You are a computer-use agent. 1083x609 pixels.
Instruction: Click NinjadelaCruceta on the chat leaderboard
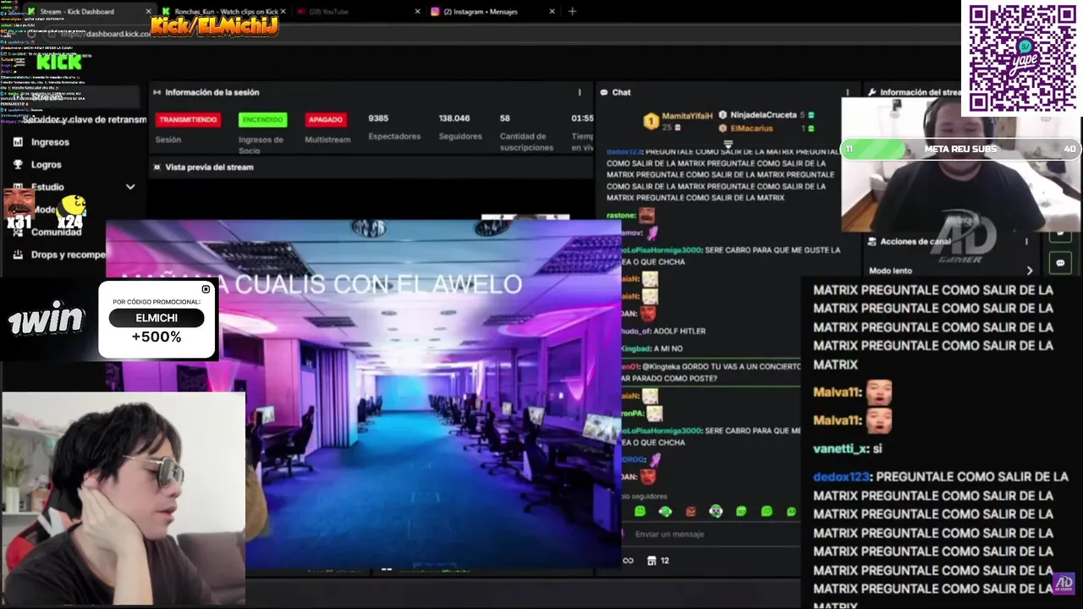tap(763, 115)
